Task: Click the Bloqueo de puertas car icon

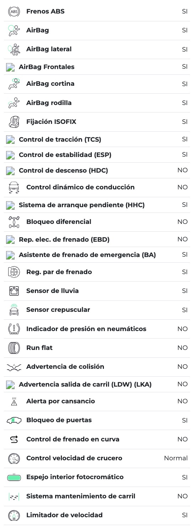Action: tap(14, 420)
